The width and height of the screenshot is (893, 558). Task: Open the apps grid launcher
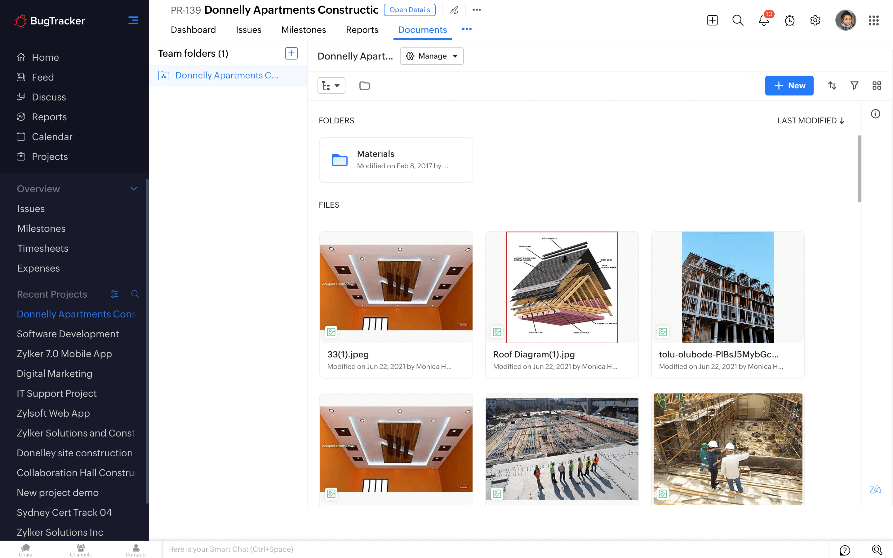pos(873,20)
